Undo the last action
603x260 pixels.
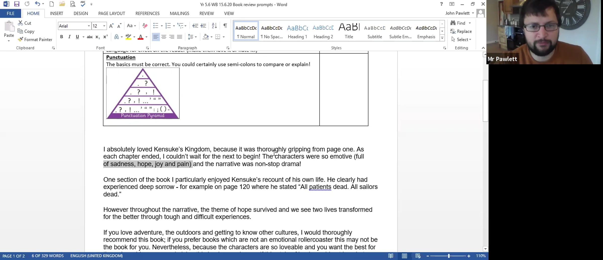coord(37,4)
